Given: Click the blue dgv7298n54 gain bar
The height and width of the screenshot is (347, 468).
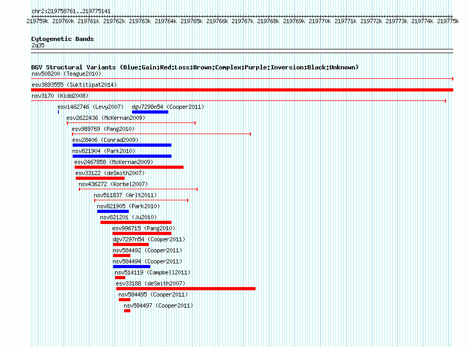Looking at the screenshot, I should coord(150,112).
